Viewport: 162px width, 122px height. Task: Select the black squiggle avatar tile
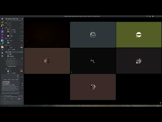coord(93,61)
